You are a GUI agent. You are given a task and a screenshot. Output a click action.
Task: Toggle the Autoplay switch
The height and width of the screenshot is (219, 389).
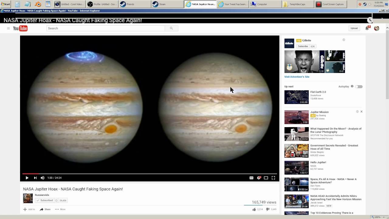click(359, 87)
